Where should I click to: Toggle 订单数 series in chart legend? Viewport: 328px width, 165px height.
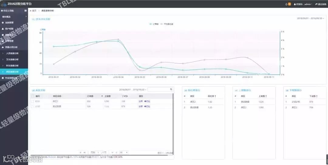pos(154,24)
